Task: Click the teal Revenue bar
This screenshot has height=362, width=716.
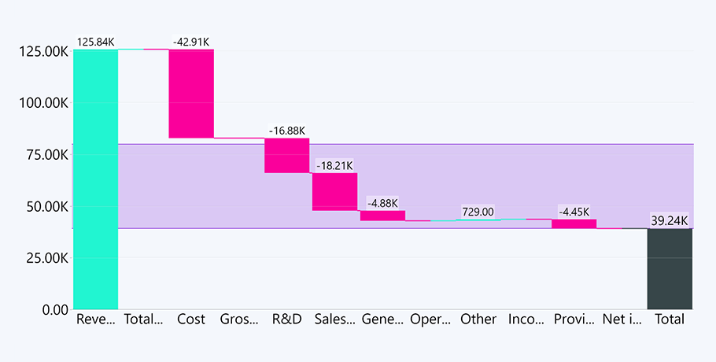Action: point(95,179)
